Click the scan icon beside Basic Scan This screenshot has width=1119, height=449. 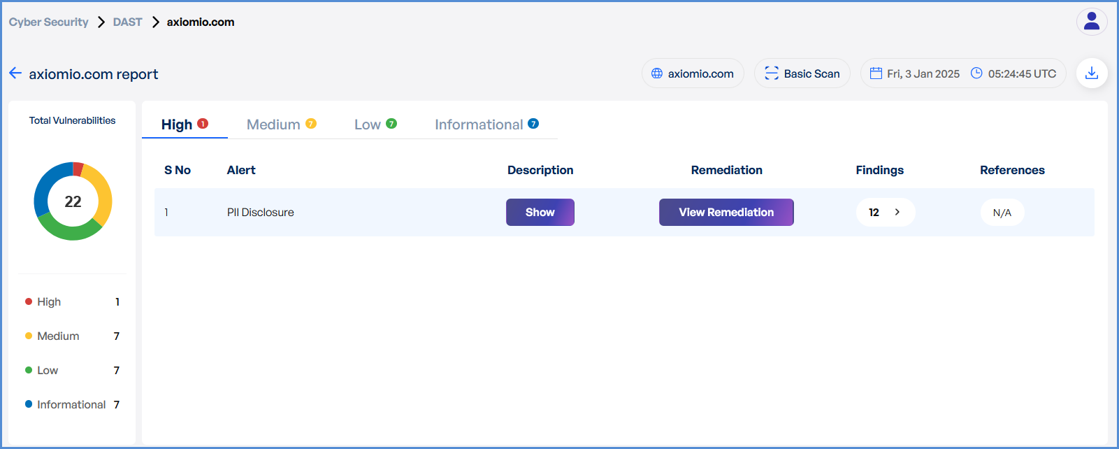pyautogui.click(x=771, y=73)
